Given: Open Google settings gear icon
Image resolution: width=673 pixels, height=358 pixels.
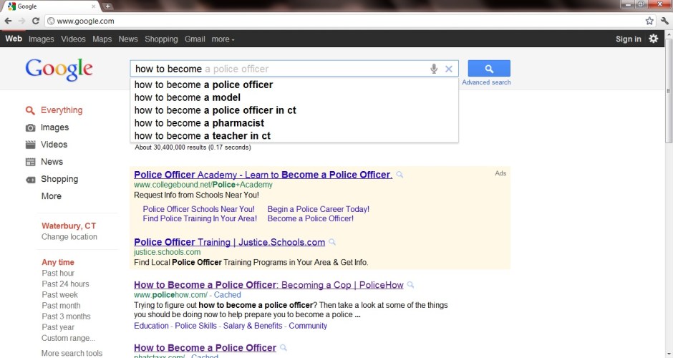Looking at the screenshot, I should point(653,39).
